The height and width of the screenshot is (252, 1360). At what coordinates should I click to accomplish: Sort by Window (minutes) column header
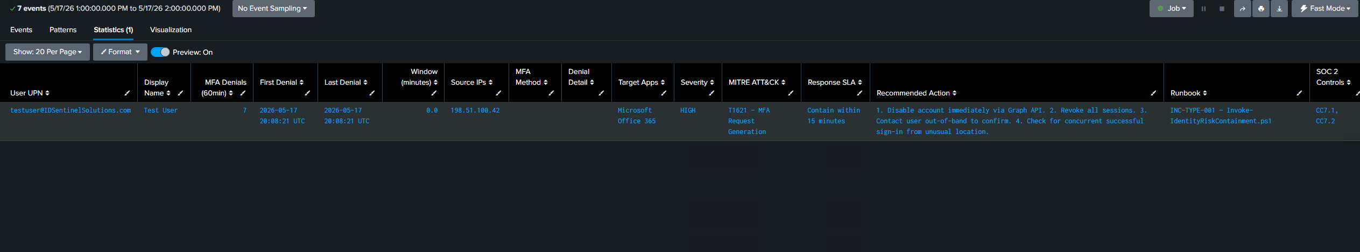tap(419, 77)
